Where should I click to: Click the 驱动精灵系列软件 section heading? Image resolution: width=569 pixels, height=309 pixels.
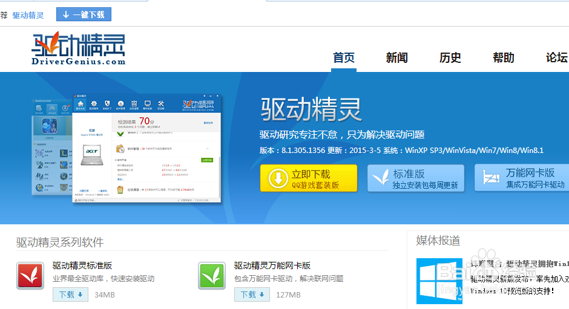tap(60, 242)
